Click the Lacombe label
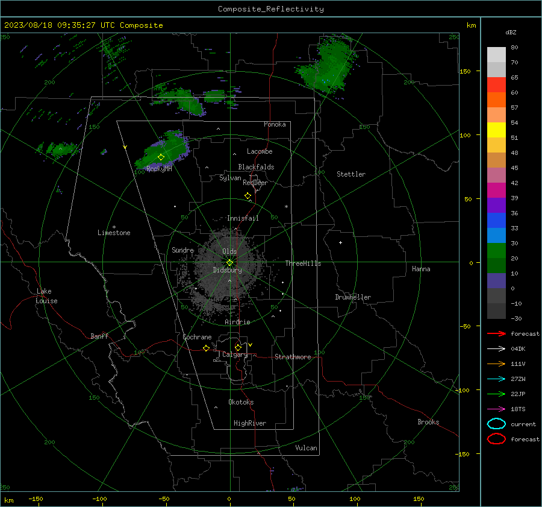 point(260,151)
